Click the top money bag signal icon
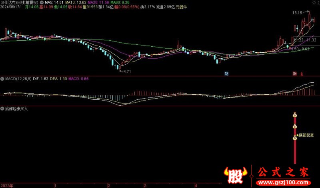320x188 pixels. (x=295, y=115)
